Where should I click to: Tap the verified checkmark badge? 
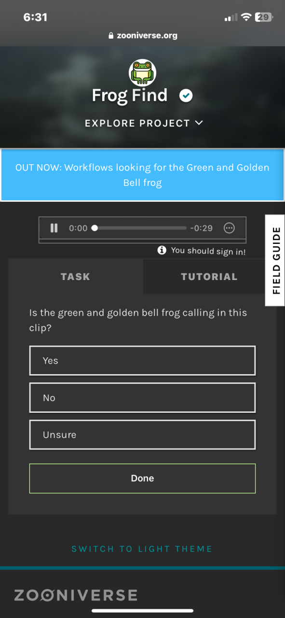pyautogui.click(x=186, y=96)
